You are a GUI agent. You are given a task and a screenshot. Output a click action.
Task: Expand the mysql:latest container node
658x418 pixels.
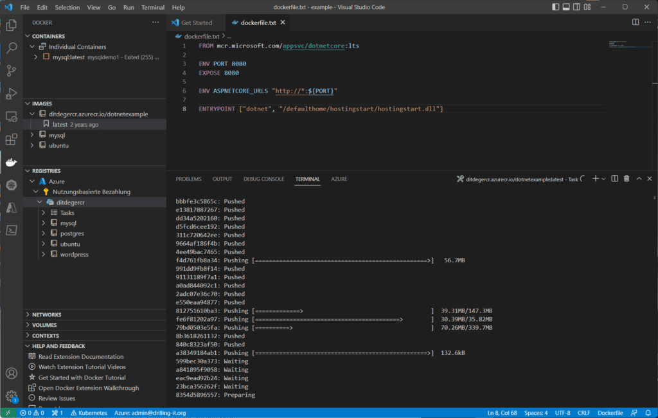(x=36, y=57)
